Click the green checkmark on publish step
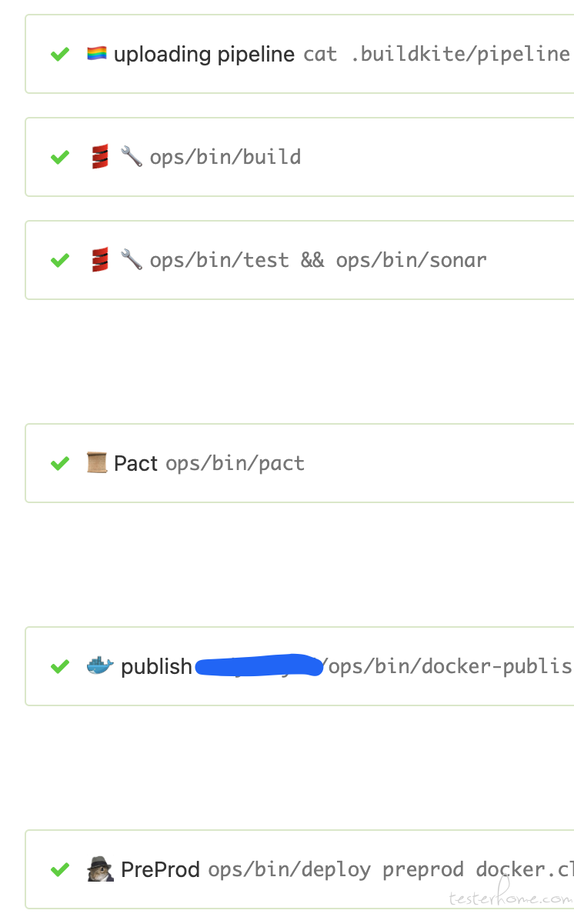Viewport: 574px width, 917px height. [x=60, y=666]
